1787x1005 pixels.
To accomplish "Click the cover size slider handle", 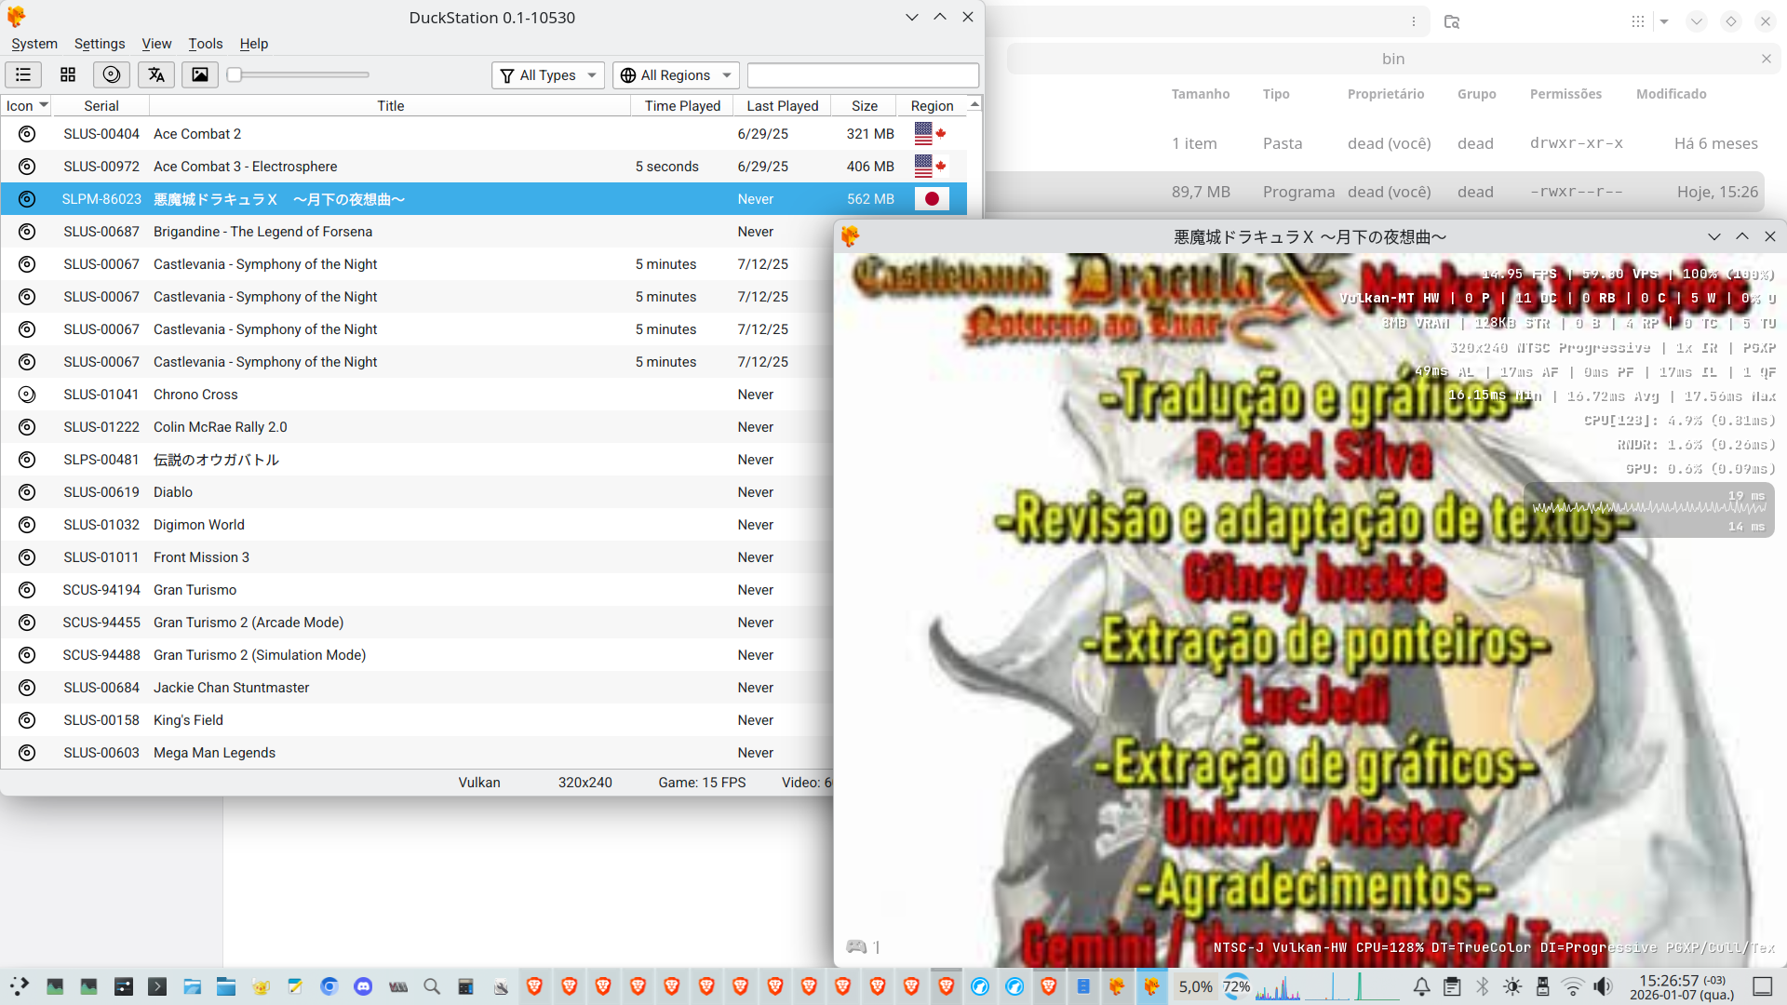I will tap(235, 74).
